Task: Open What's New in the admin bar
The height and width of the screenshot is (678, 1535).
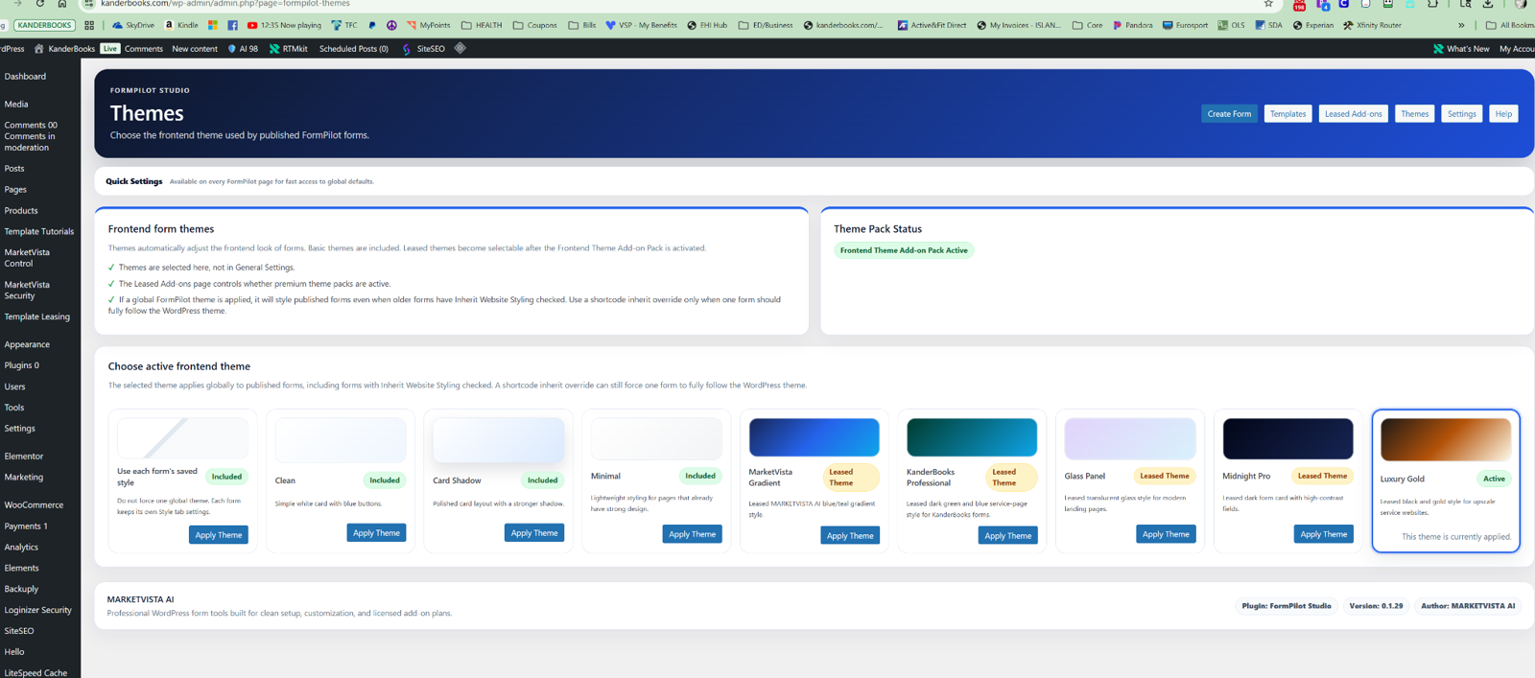Action: click(x=1461, y=48)
